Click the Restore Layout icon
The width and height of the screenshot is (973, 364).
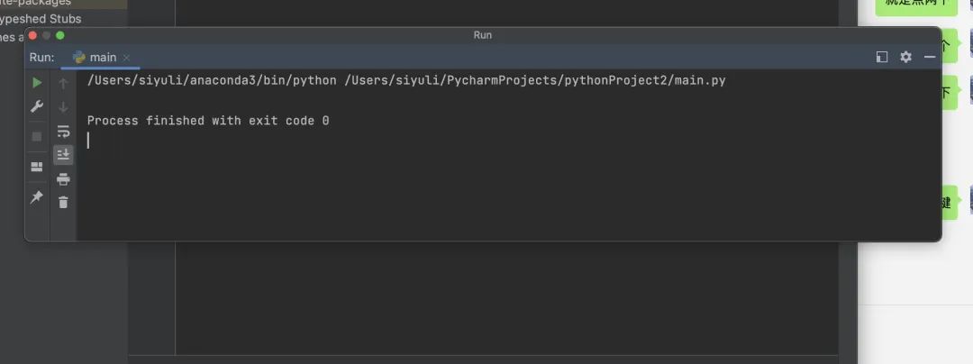click(x=37, y=167)
